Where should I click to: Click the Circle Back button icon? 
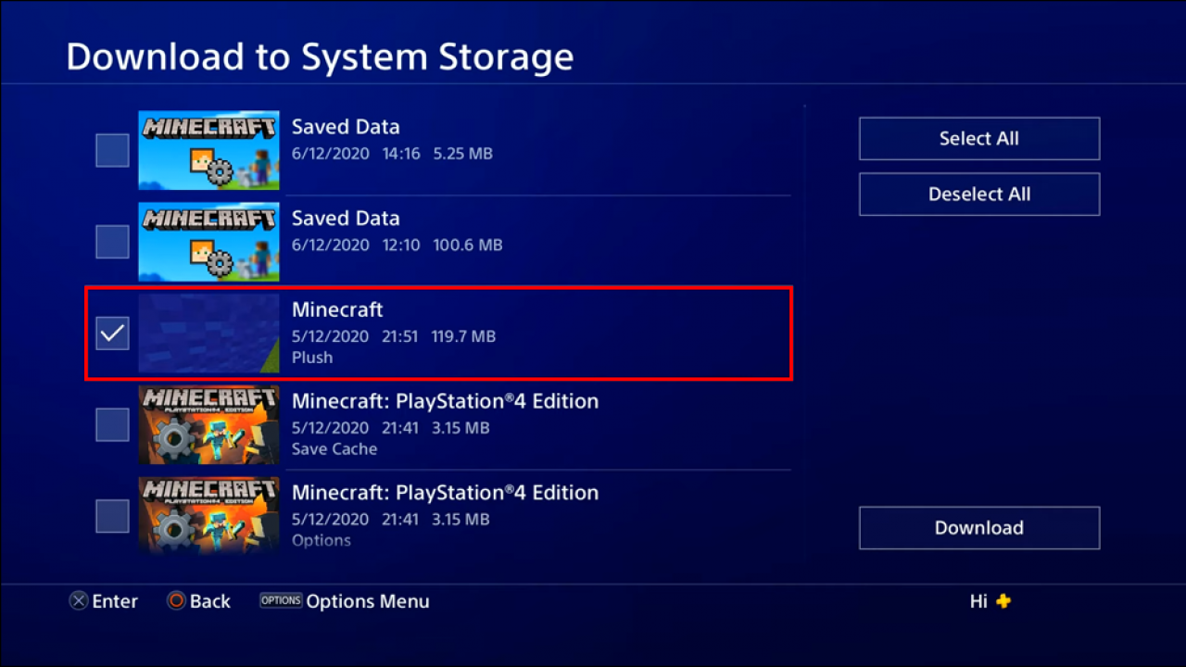[176, 601]
